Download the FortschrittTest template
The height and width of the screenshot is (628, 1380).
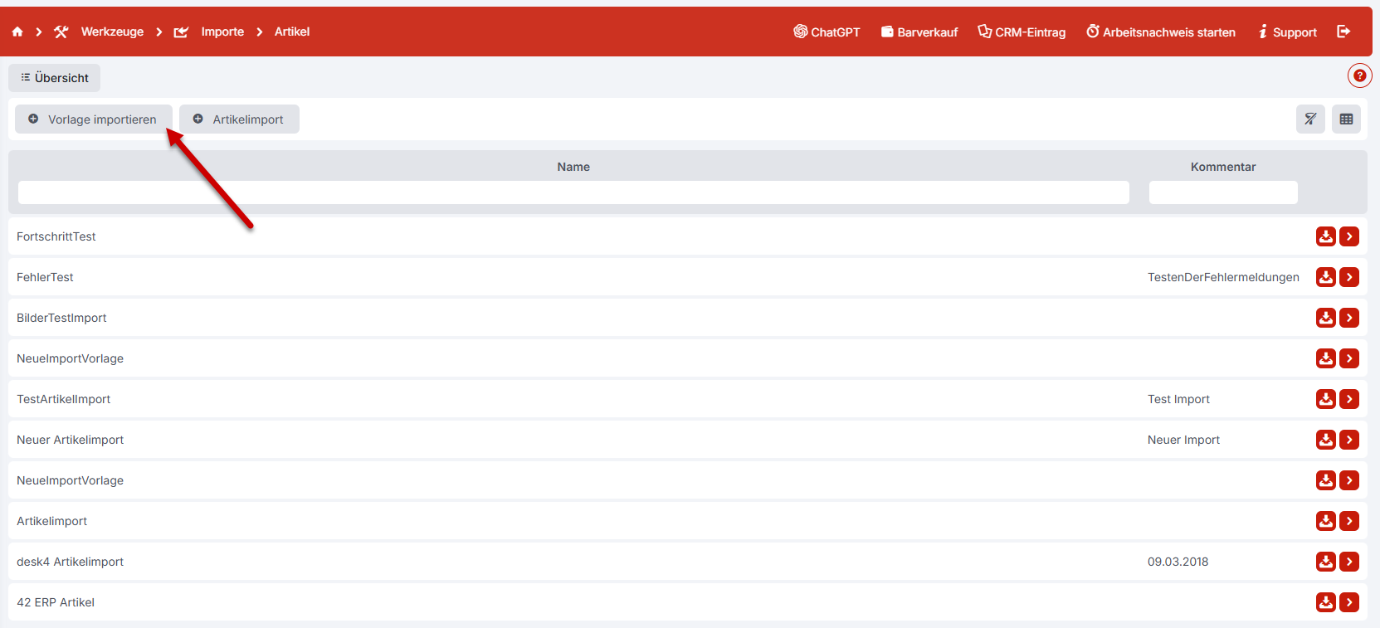[1325, 236]
